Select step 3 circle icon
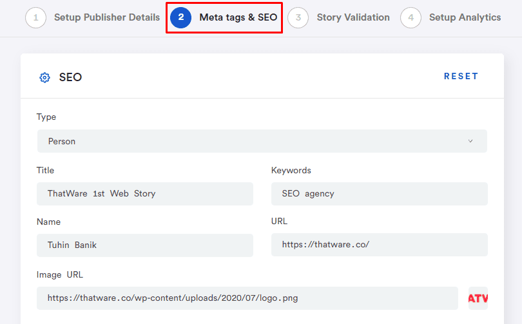Screen dimensions: 522x324 298,17
